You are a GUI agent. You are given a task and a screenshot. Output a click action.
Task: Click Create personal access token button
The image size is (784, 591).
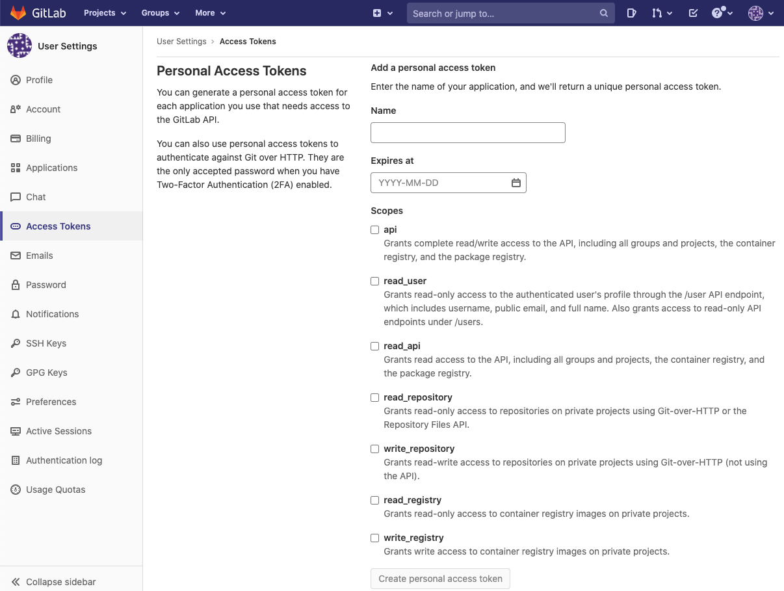click(x=440, y=579)
